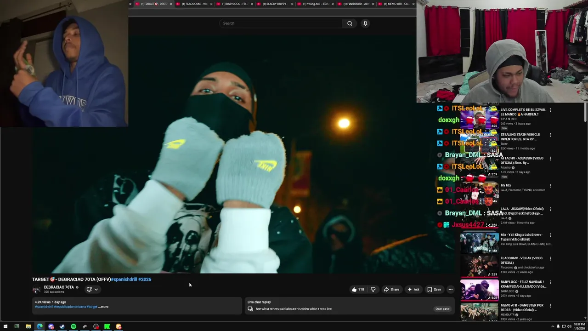Open the My Mix playlist title
Screen dimensions: 588x331
pos(506,185)
